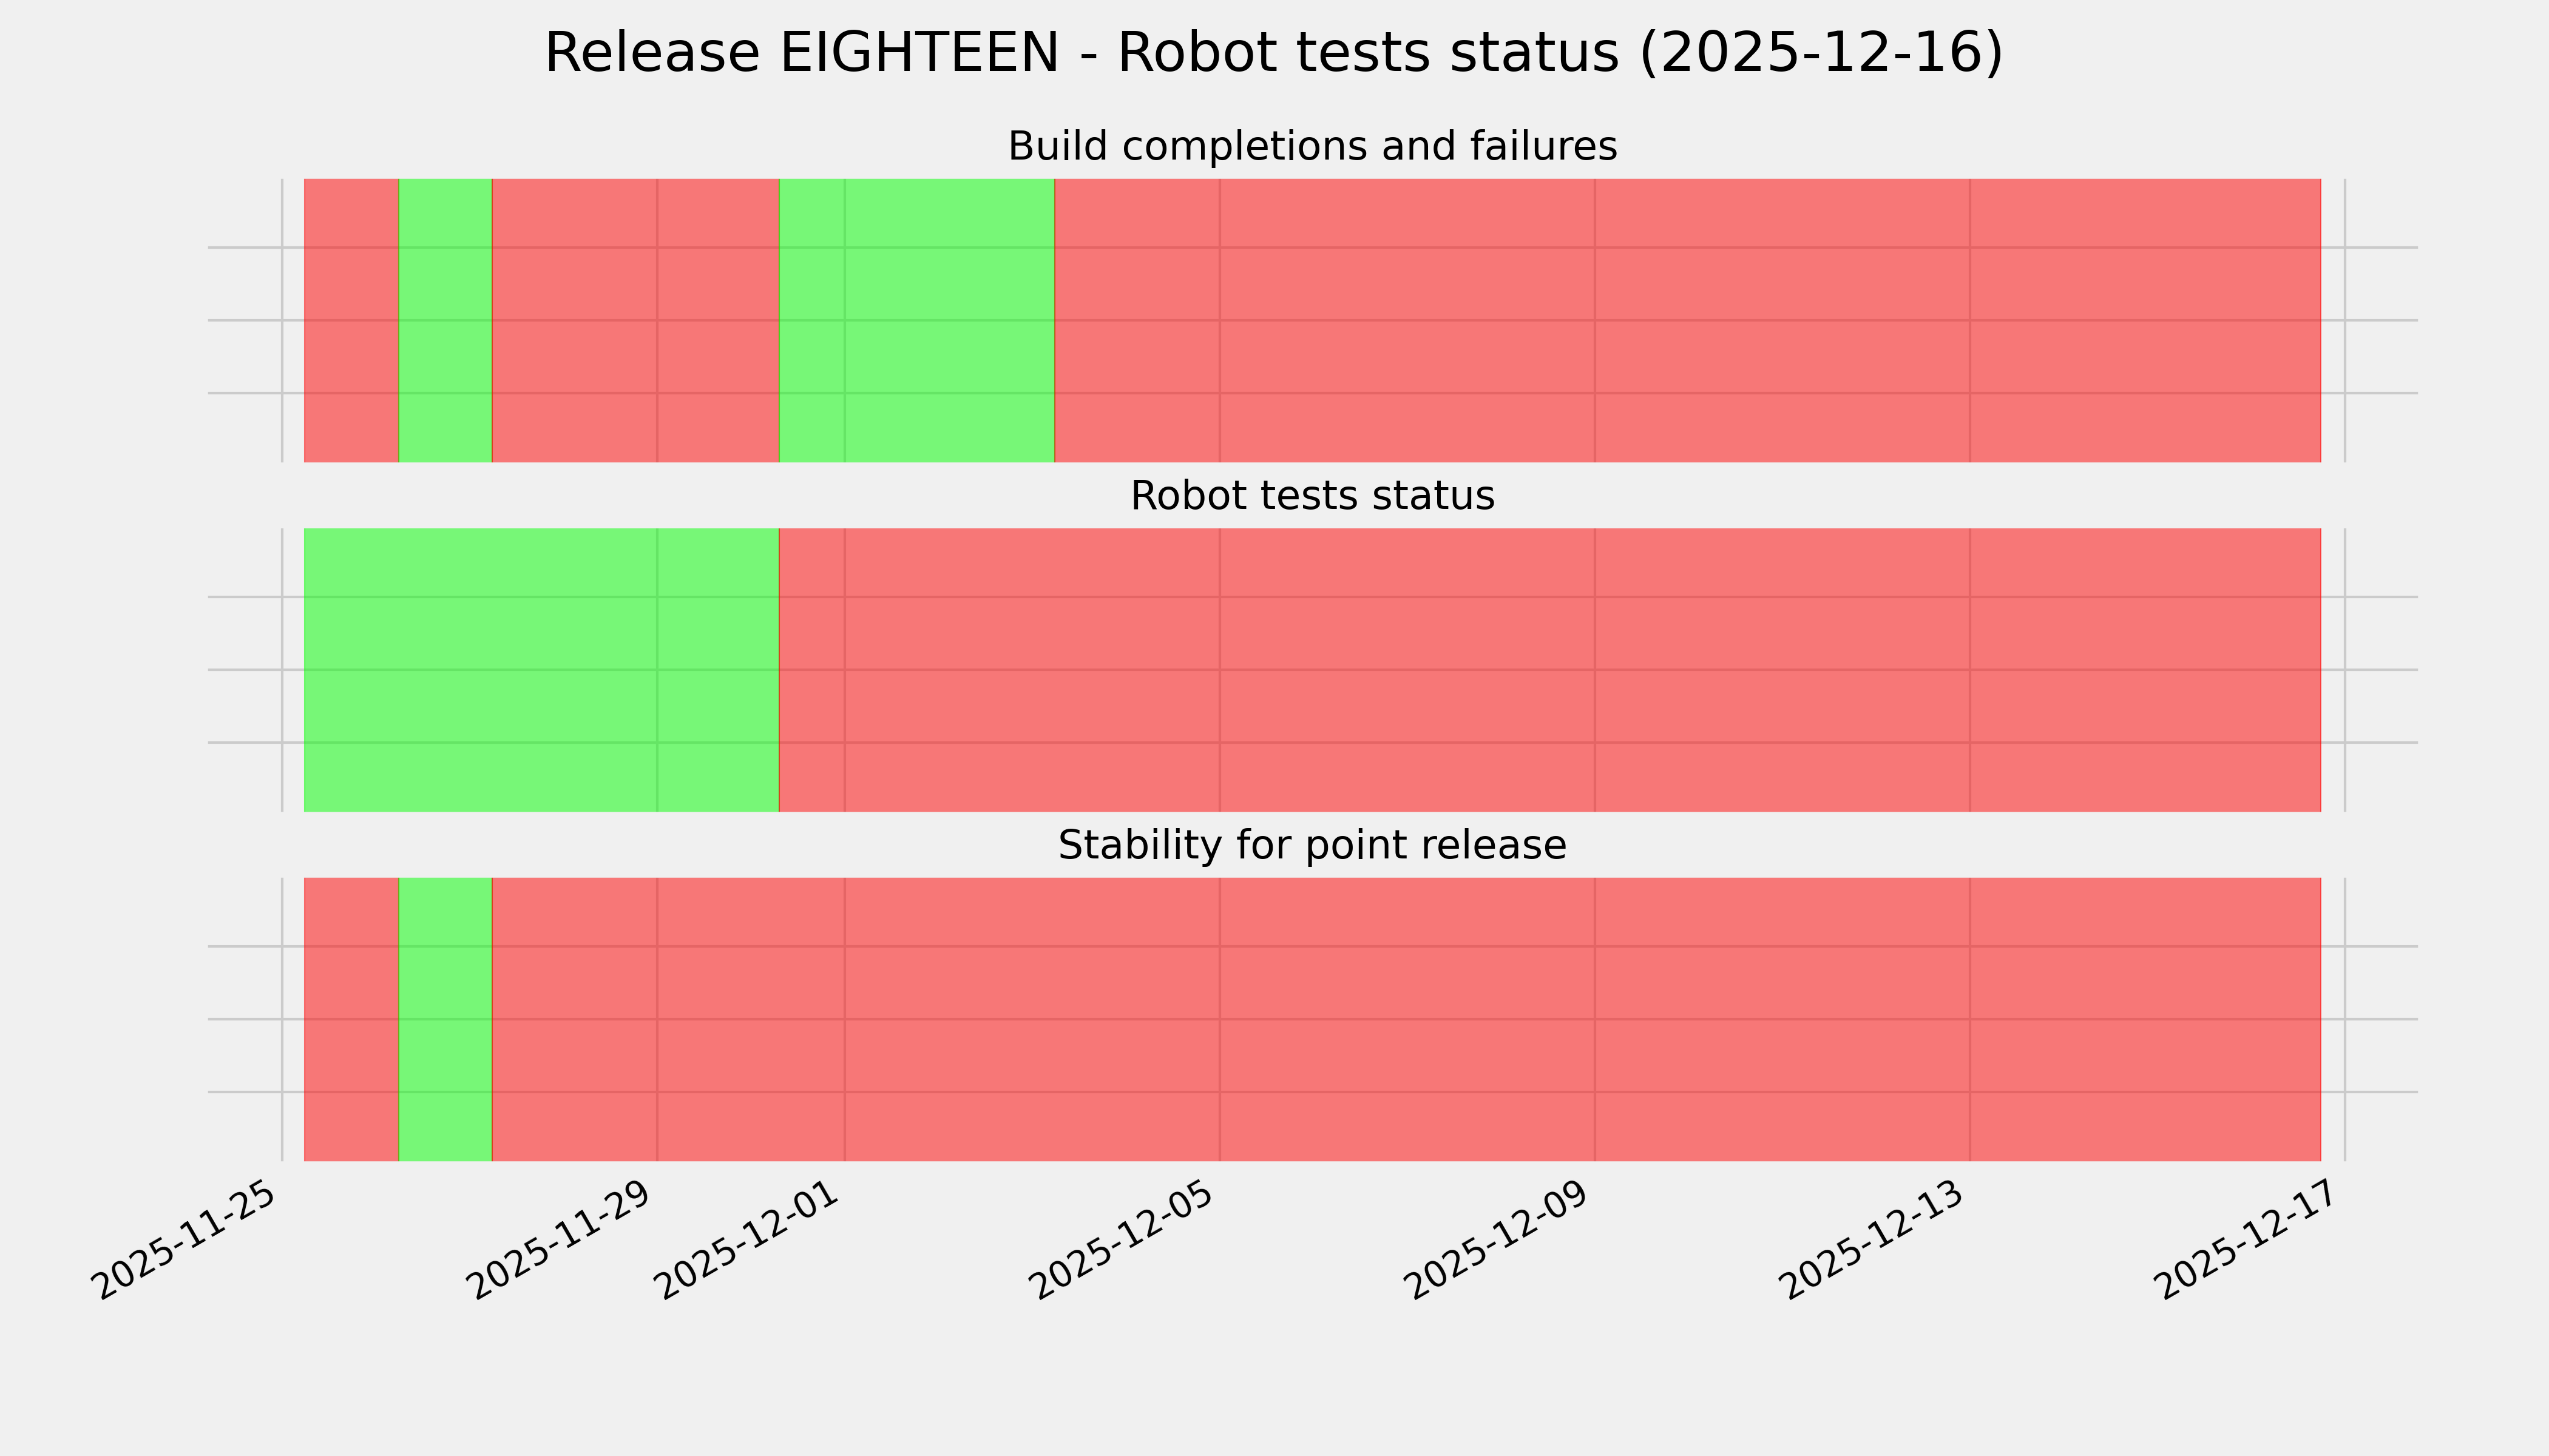Click the long red region in Stability panel

(x=1406, y=1019)
